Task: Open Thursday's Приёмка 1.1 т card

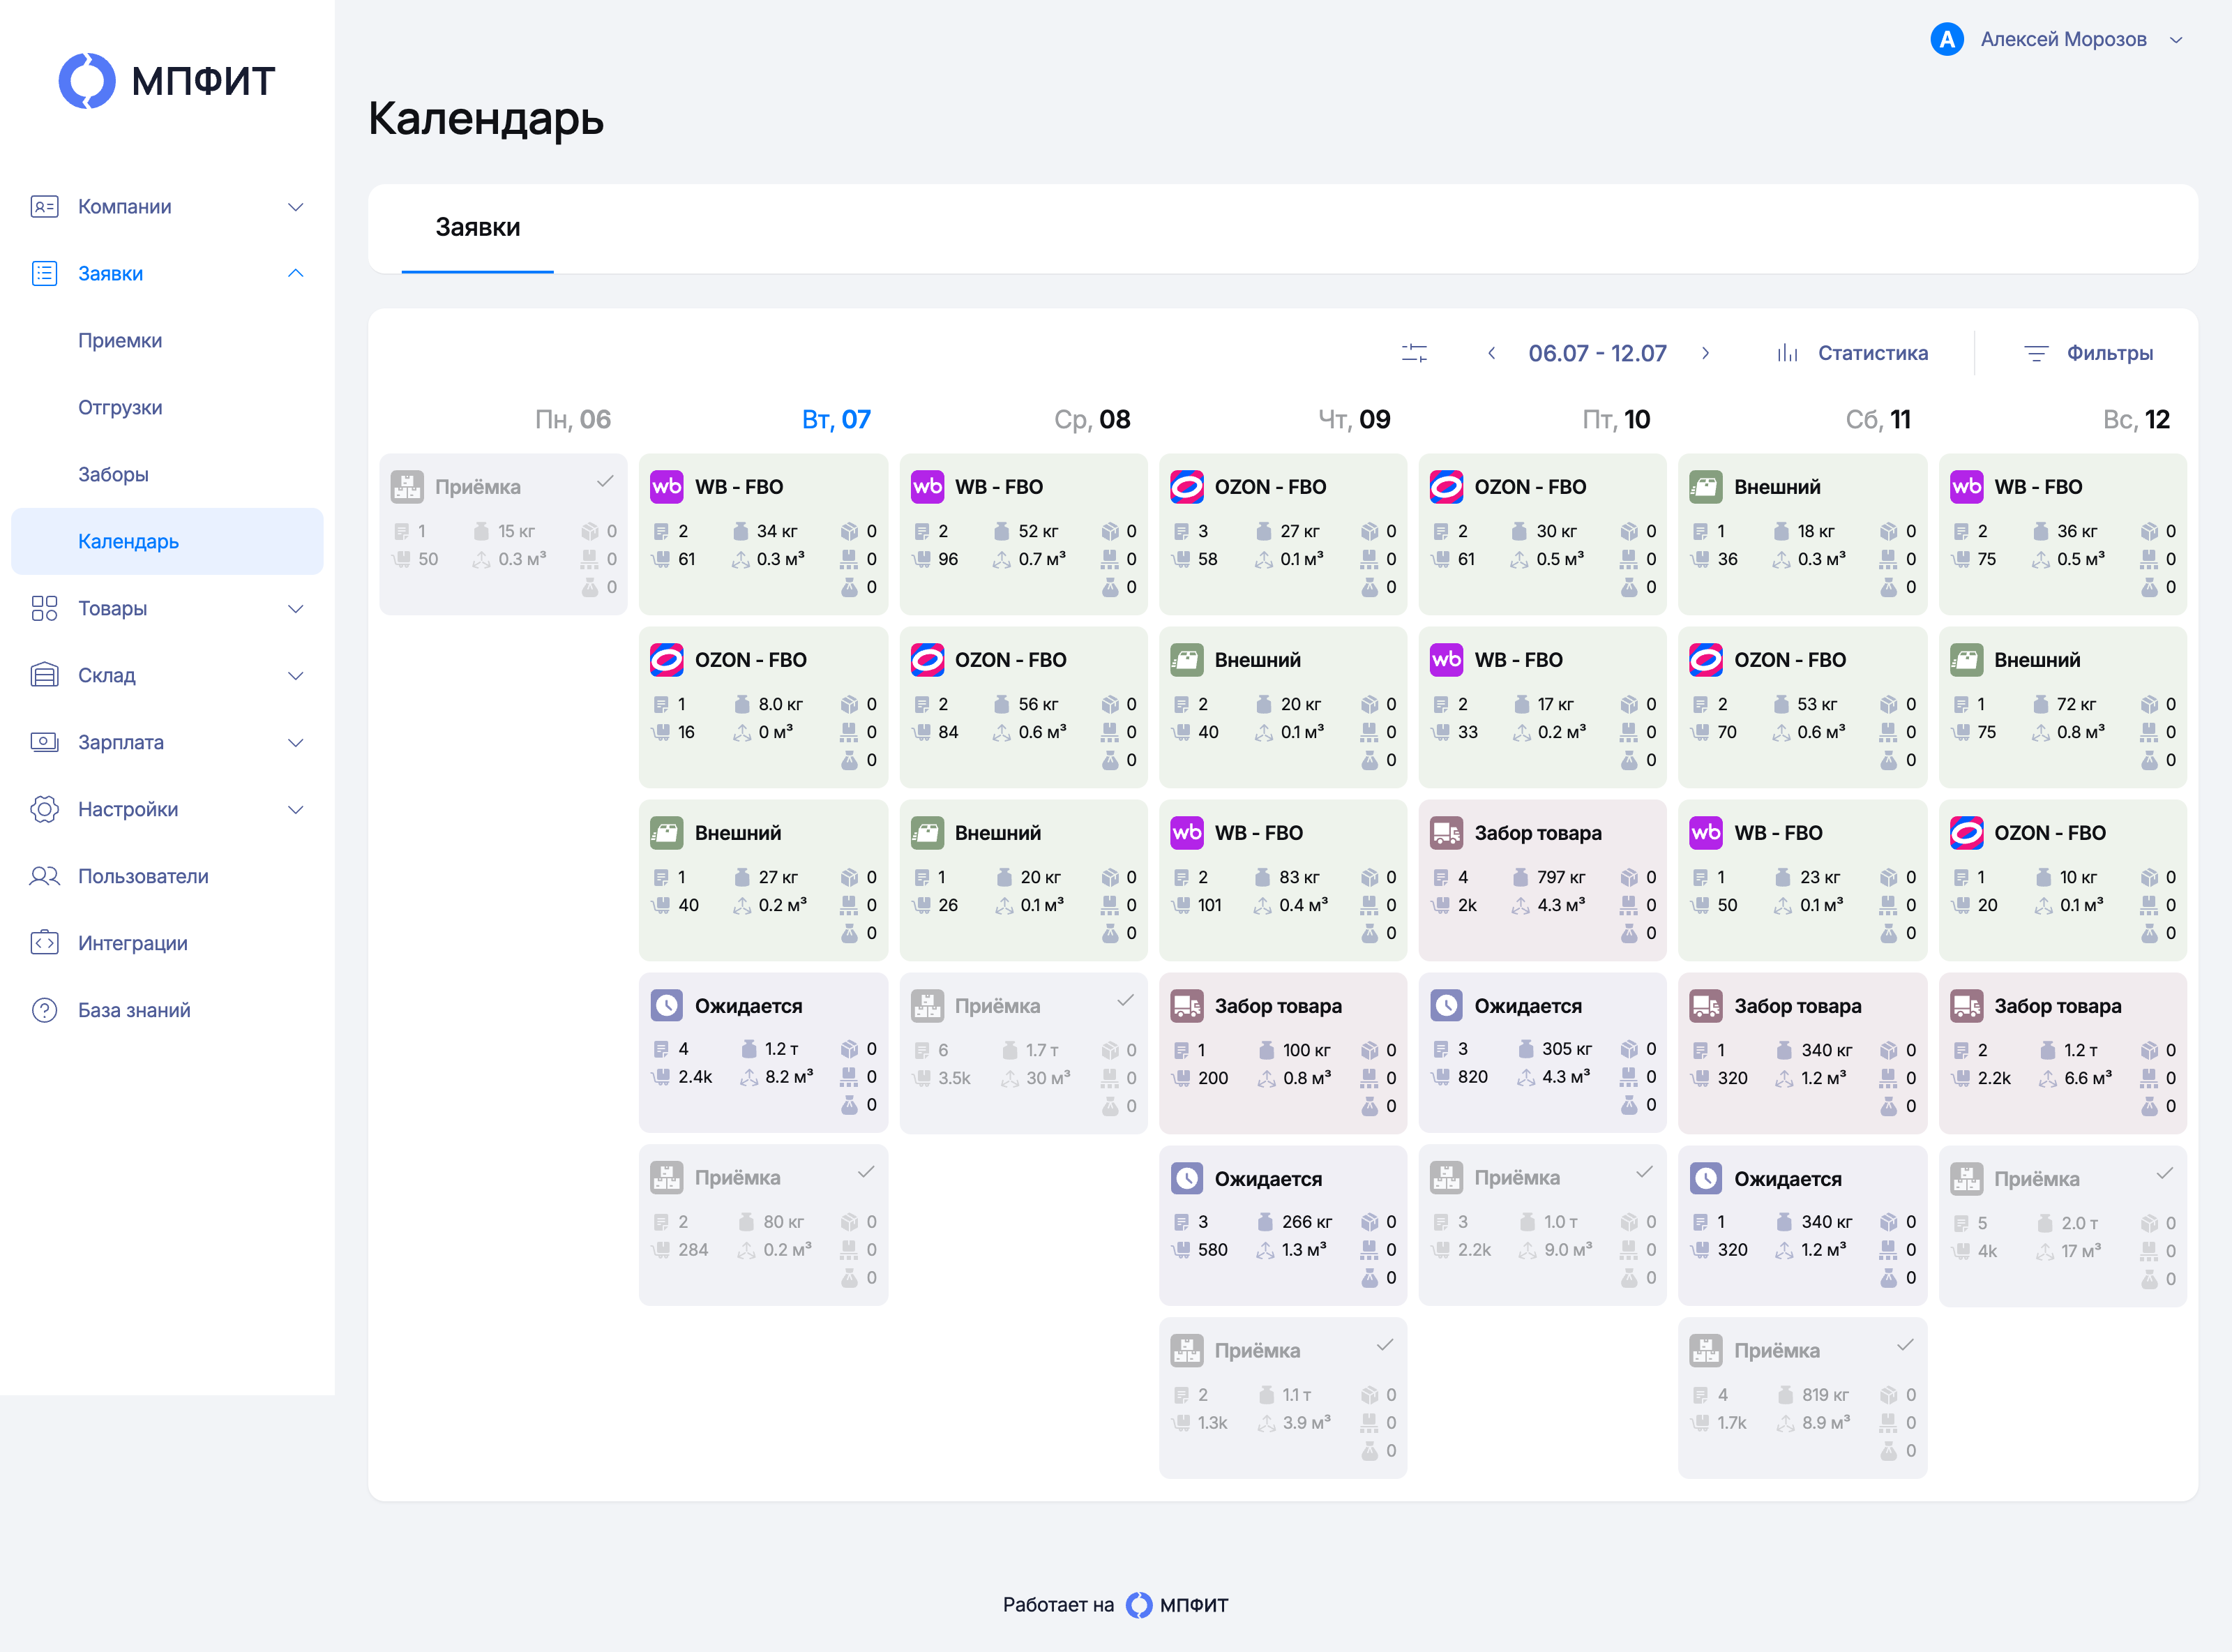Action: point(1283,1398)
